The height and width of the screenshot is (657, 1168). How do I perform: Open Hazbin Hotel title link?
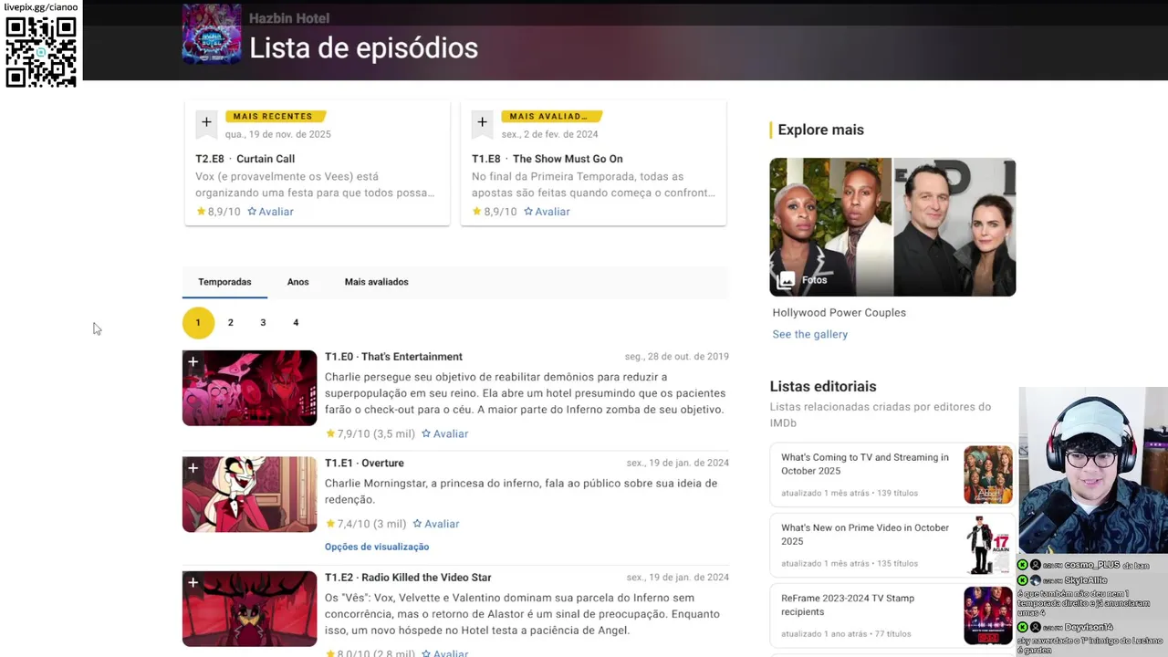pos(289,18)
